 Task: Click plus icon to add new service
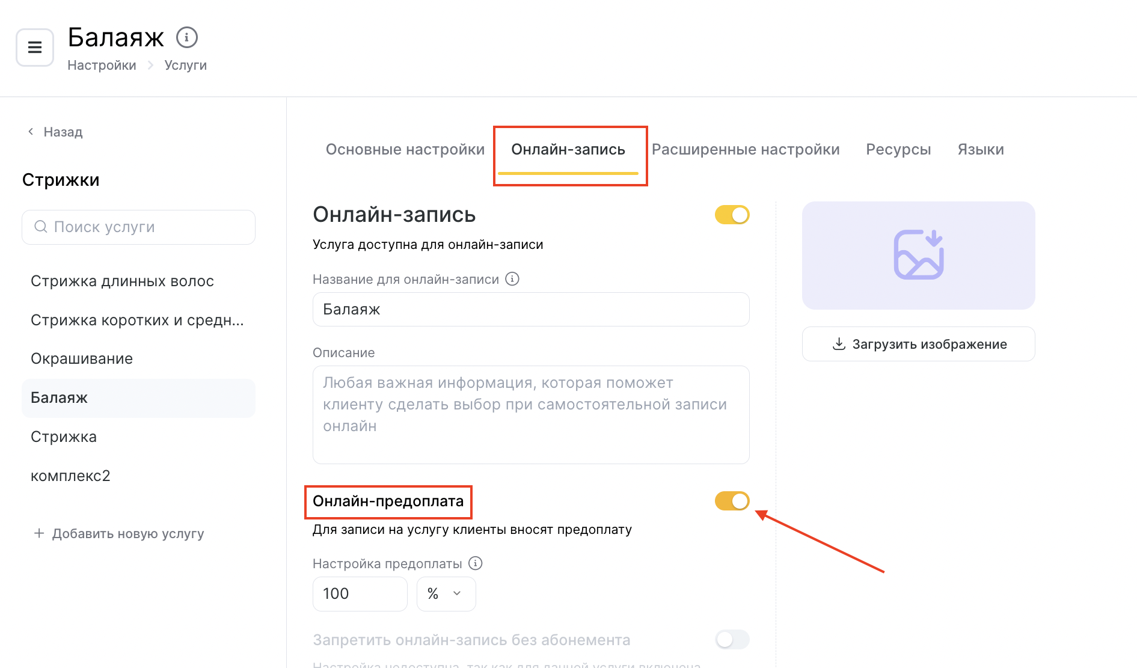click(x=39, y=533)
